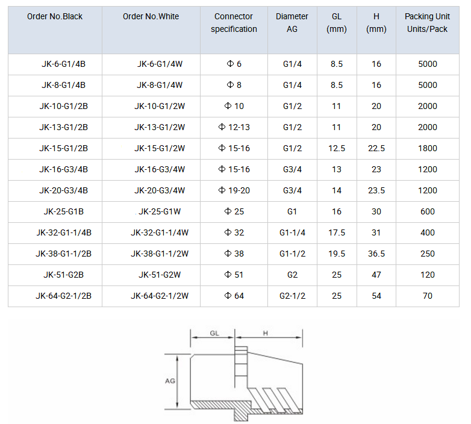
Task: Click the packing unit value 1800
Action: pos(427,148)
